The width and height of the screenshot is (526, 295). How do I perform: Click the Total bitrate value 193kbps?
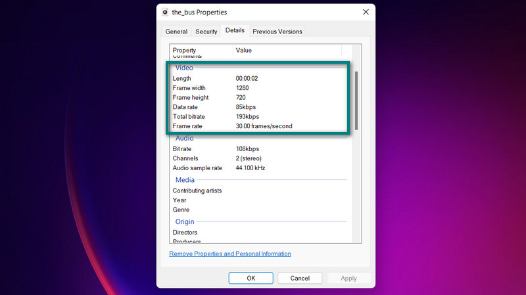[x=247, y=116]
